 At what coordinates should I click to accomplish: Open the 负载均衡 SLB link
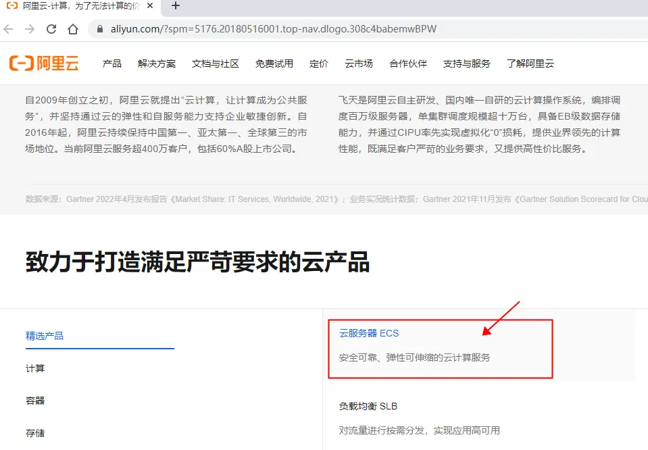[368, 406]
